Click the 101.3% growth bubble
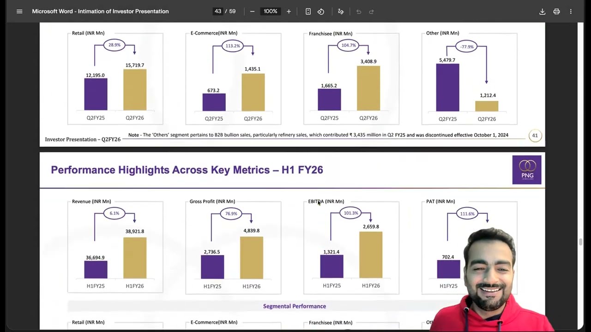This screenshot has height=332, width=591. tap(351, 213)
